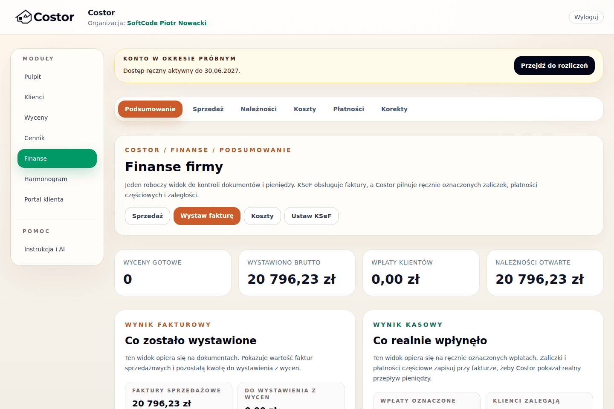Viewport: 614px width, 409px height.
Task: Switch to the Należności tab
Action: coord(258,109)
